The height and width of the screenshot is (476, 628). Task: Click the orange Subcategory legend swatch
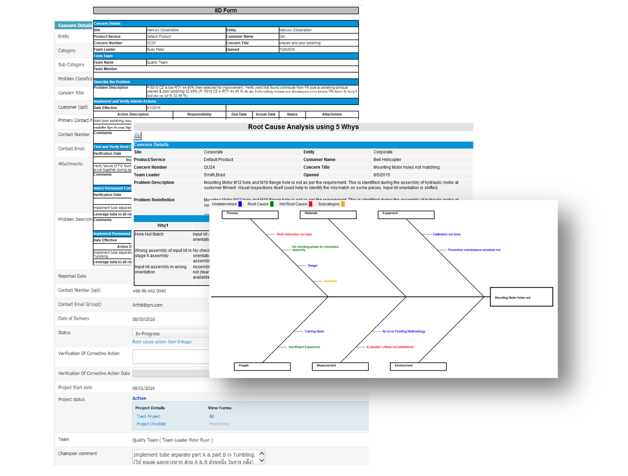pos(343,204)
